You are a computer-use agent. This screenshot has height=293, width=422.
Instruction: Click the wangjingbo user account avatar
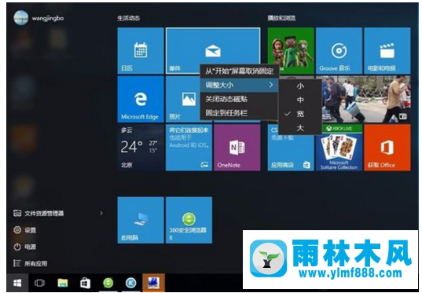tap(20, 18)
